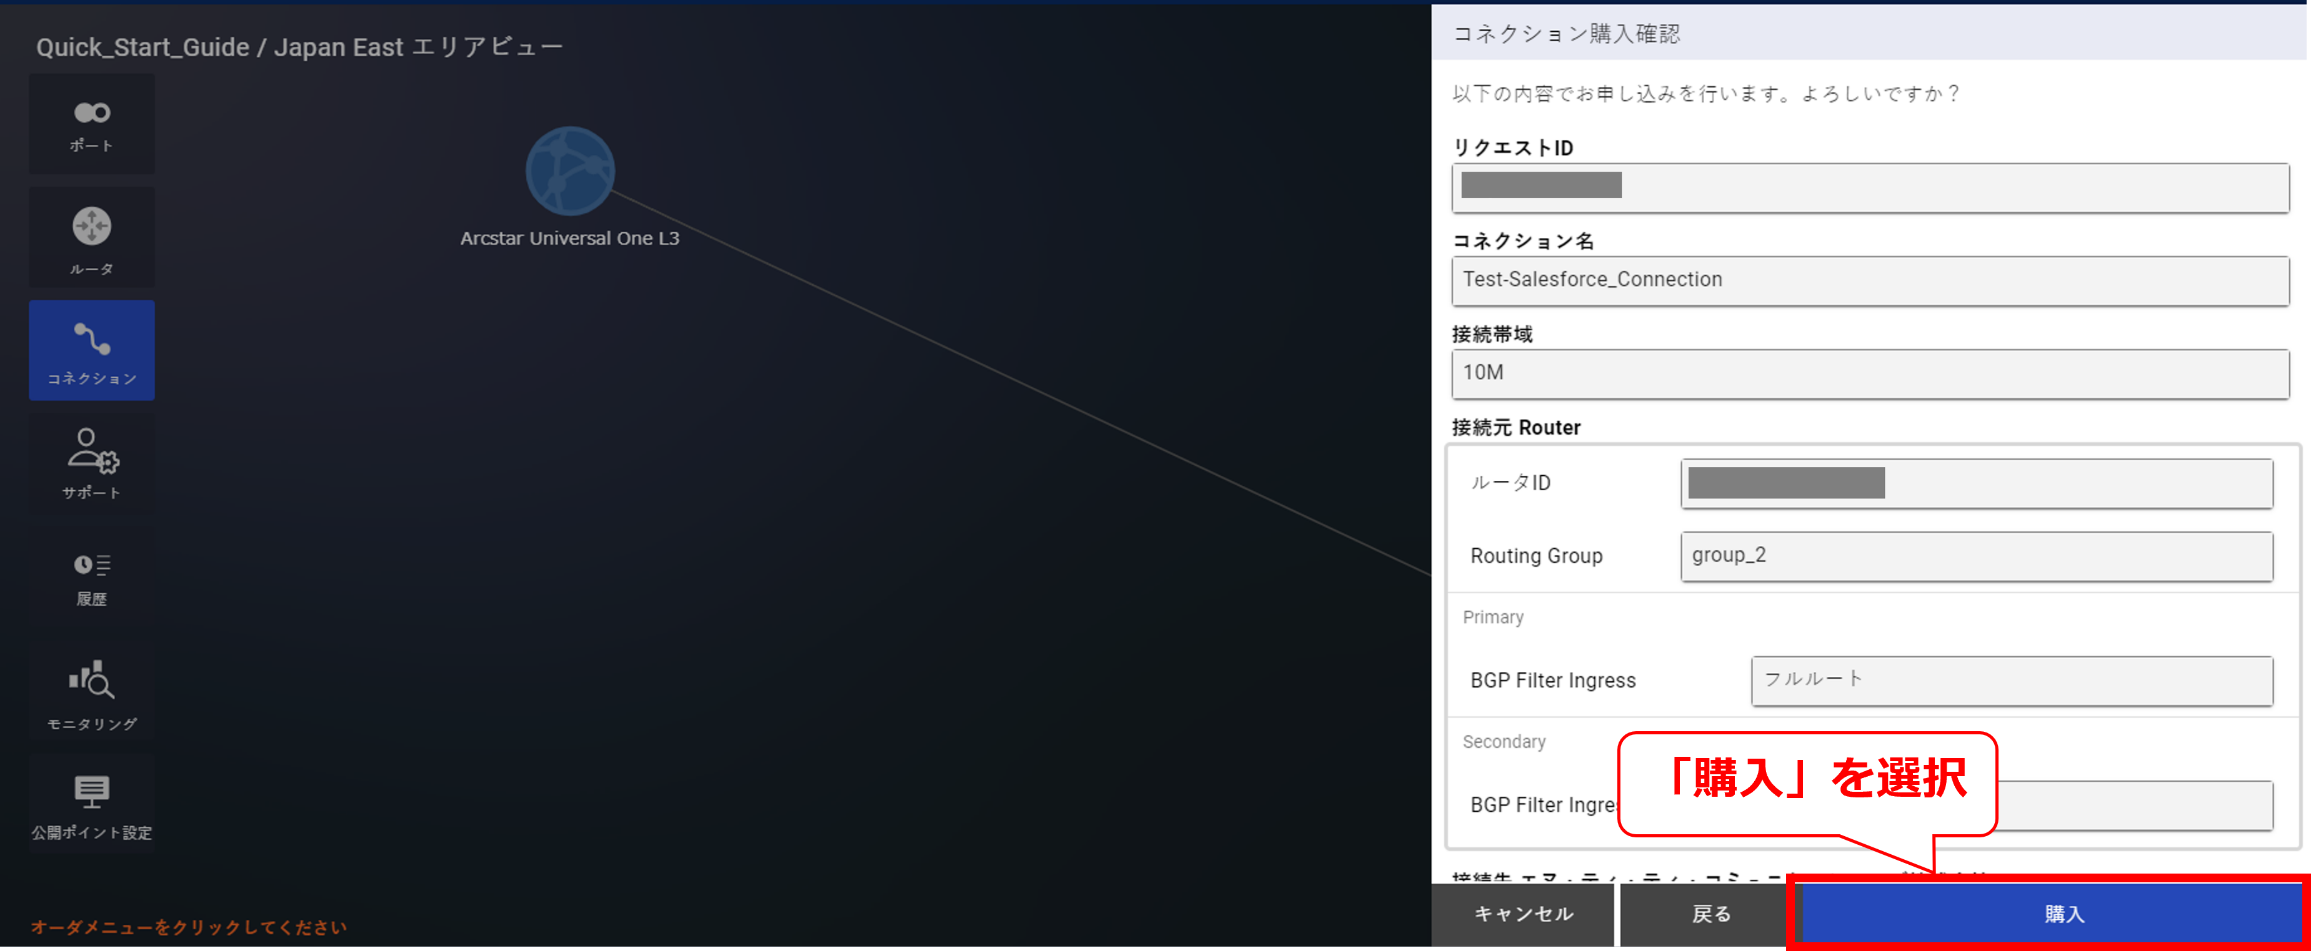Click the Arcstar Universal One L3 network node

(x=570, y=170)
